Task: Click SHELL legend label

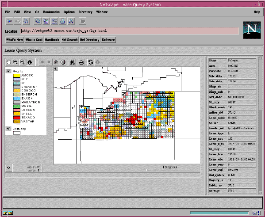Action: [27, 114]
